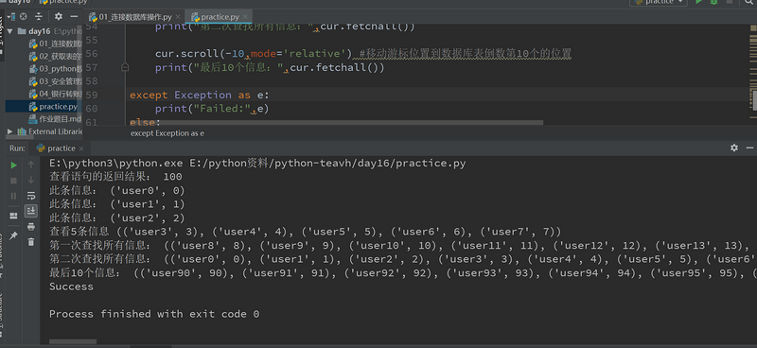The image size is (757, 348).
Task: Click the fold marker beside line 57
Action: (125, 67)
